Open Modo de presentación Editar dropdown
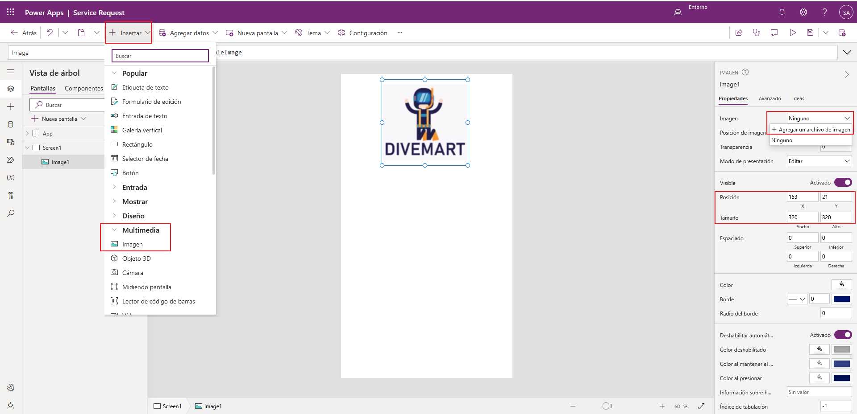The height and width of the screenshot is (414, 857). [x=819, y=161]
